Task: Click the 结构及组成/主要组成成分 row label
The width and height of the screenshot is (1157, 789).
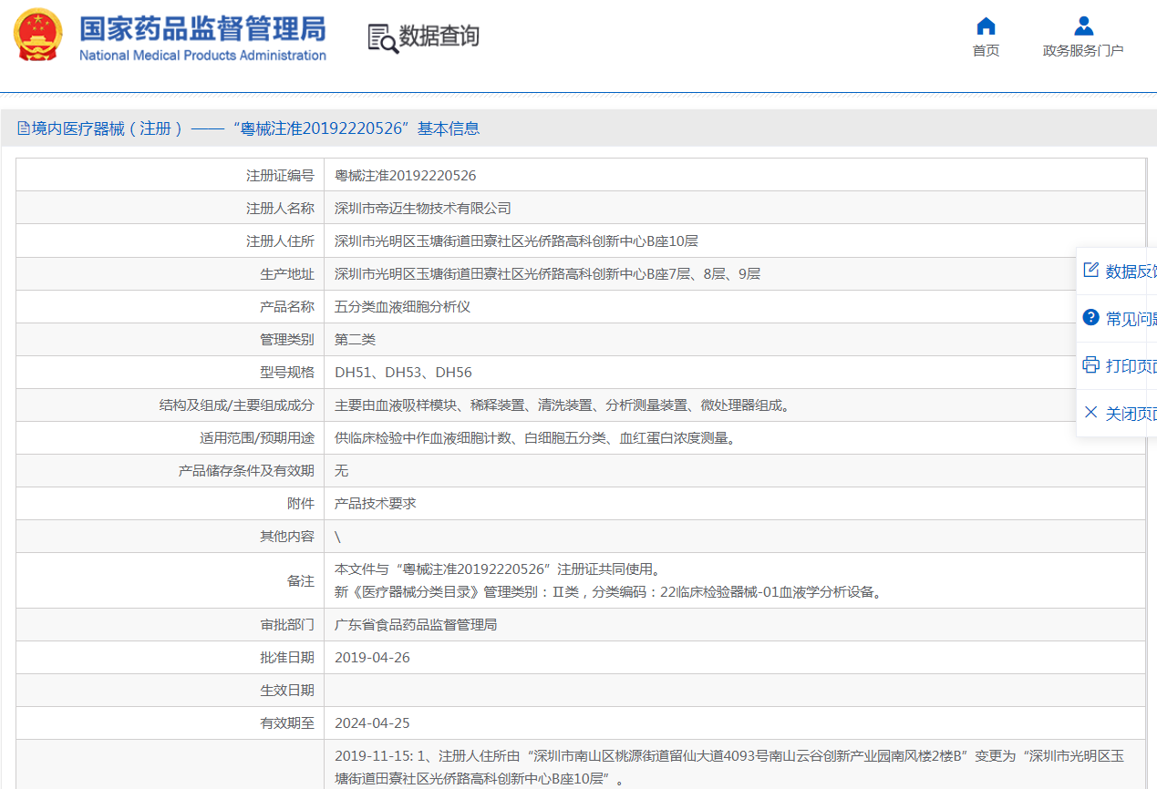Action: (x=237, y=405)
